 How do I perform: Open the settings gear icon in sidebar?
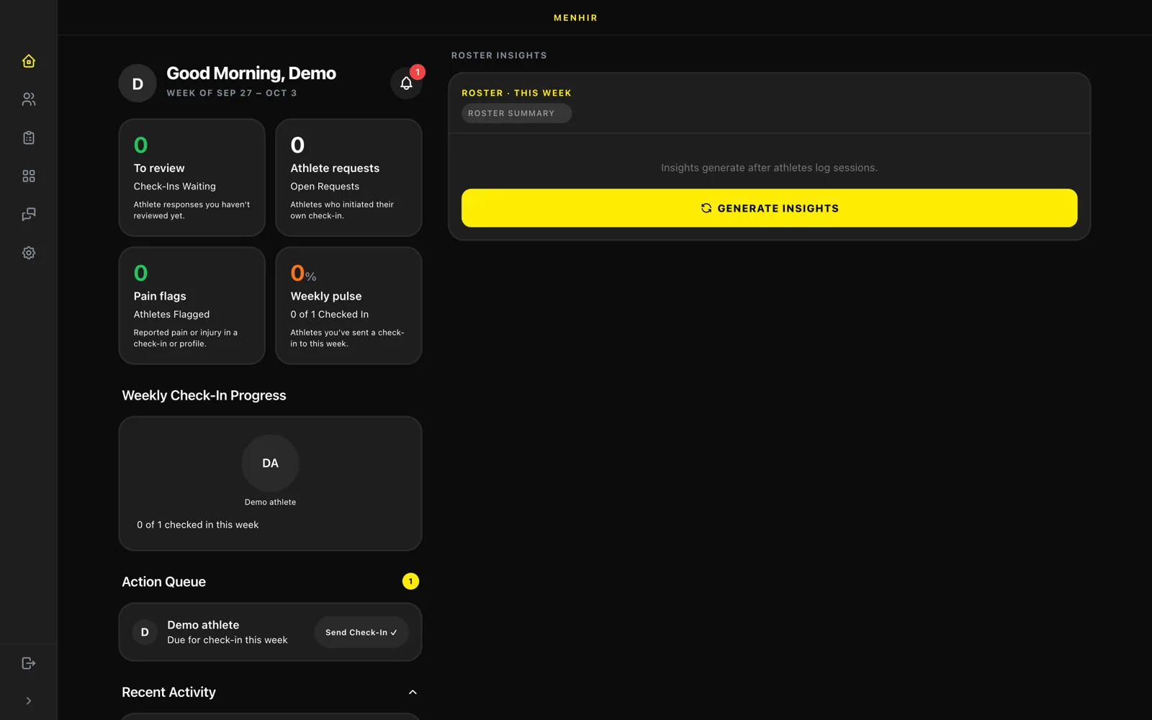tap(29, 253)
